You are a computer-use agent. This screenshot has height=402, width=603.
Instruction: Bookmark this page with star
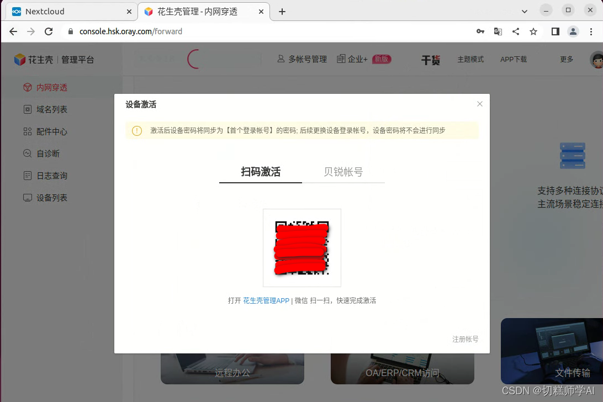[533, 31]
